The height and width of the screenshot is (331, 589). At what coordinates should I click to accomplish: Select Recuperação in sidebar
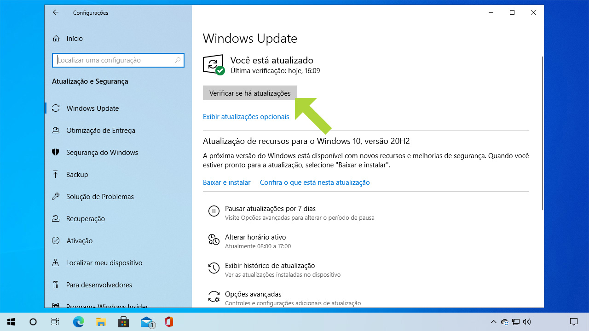tap(118, 219)
